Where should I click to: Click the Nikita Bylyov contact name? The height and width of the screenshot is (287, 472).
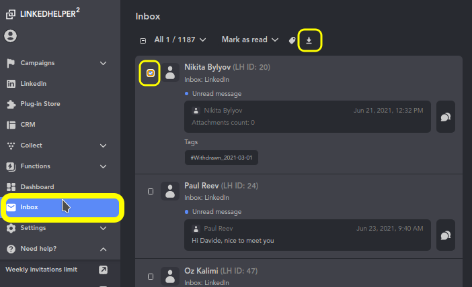(x=207, y=67)
